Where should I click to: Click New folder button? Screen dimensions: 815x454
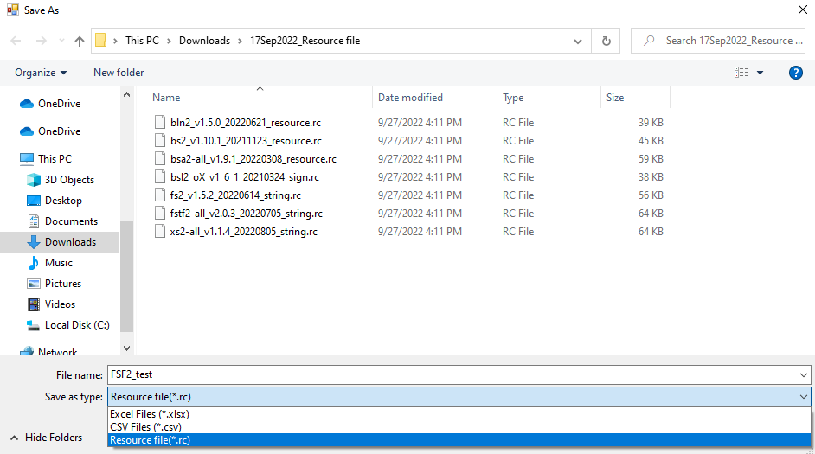119,73
